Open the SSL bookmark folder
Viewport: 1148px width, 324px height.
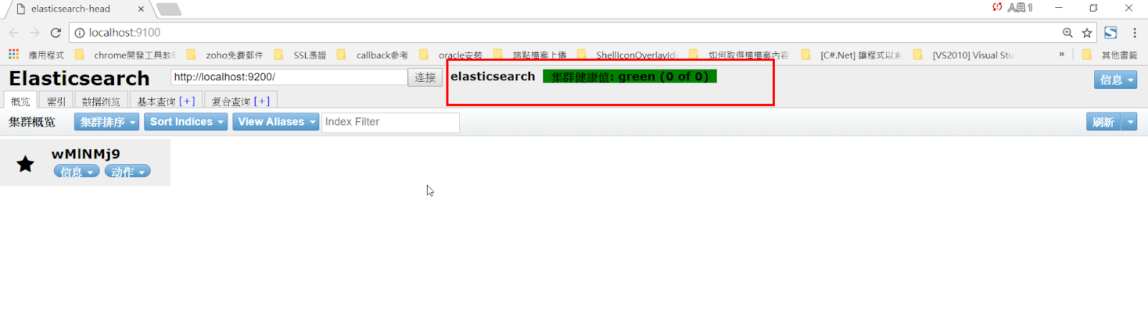click(x=300, y=55)
